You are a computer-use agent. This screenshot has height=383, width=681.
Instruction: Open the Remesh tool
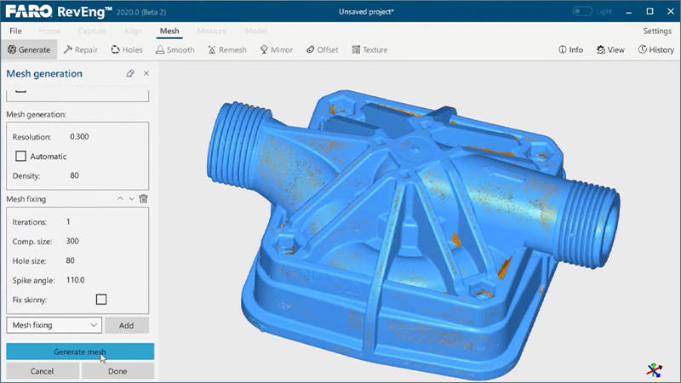click(226, 49)
